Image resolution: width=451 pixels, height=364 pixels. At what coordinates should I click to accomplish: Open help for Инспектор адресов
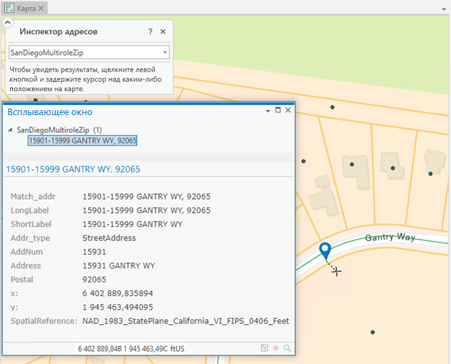[150, 32]
